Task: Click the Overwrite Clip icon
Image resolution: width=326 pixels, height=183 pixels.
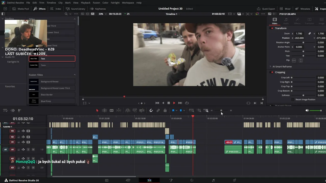Action: (135, 111)
